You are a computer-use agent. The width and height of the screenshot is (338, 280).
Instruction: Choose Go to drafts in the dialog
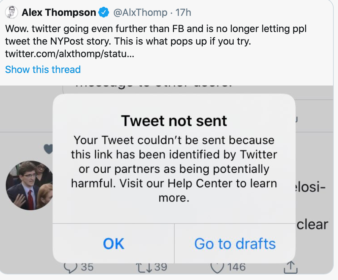[x=235, y=244]
